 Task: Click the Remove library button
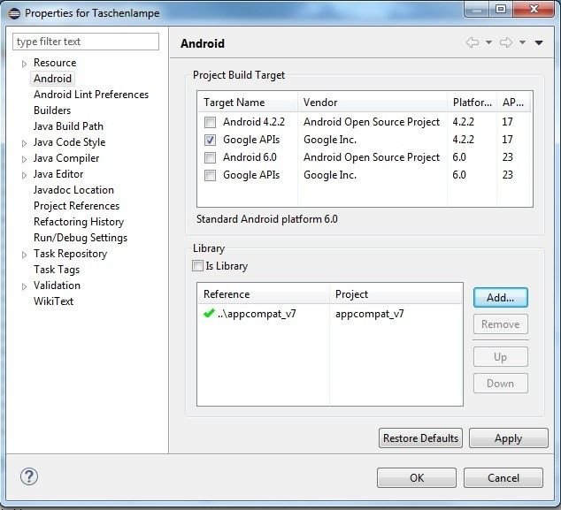tap(500, 324)
